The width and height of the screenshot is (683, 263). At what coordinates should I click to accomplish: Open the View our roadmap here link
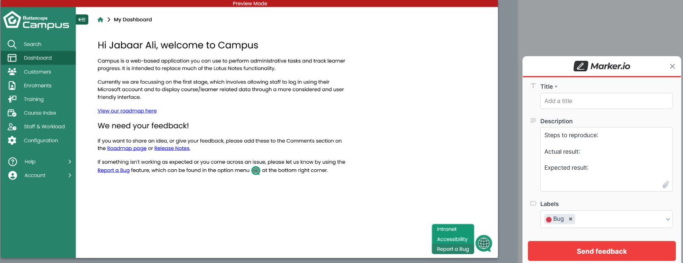(x=127, y=111)
